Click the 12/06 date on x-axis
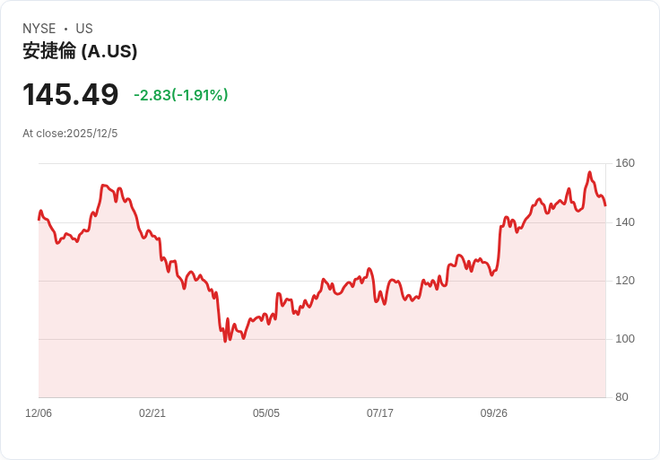660x460 pixels. click(39, 413)
